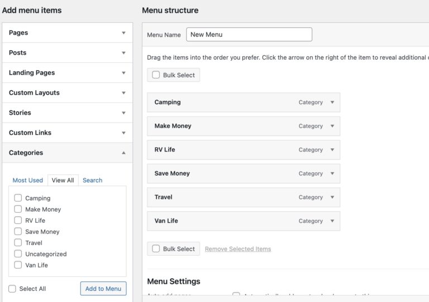Open the Save Money menu item options arrow

332,173
